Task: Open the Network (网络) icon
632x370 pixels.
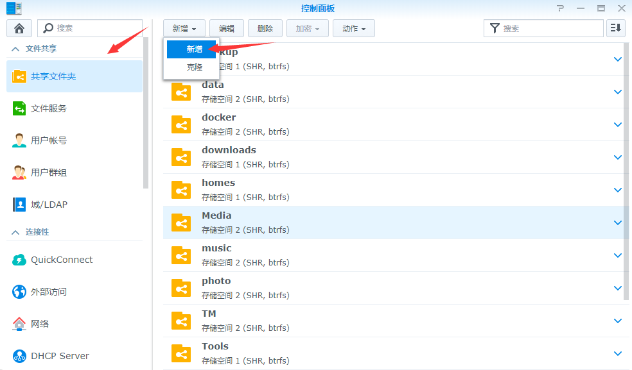Action: point(19,324)
